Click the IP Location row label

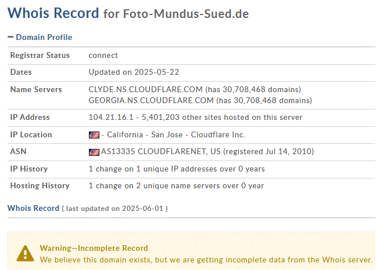point(31,135)
